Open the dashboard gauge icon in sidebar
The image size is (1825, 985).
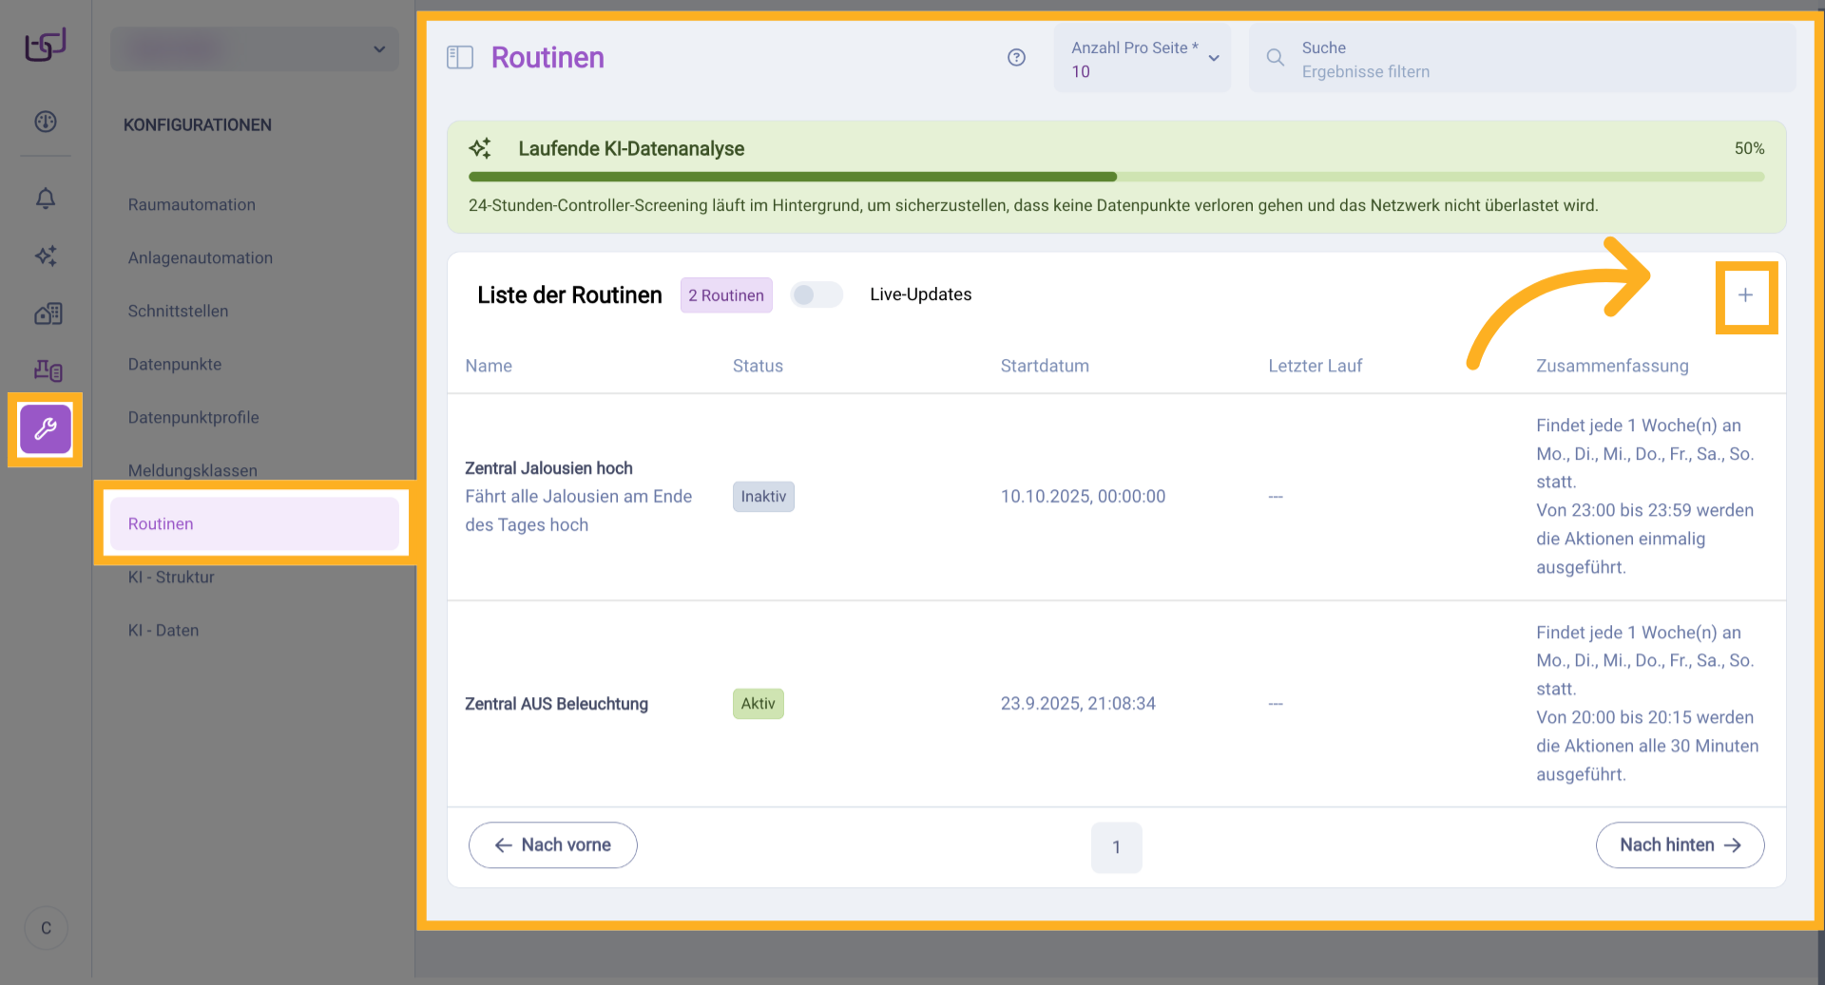[x=46, y=122]
